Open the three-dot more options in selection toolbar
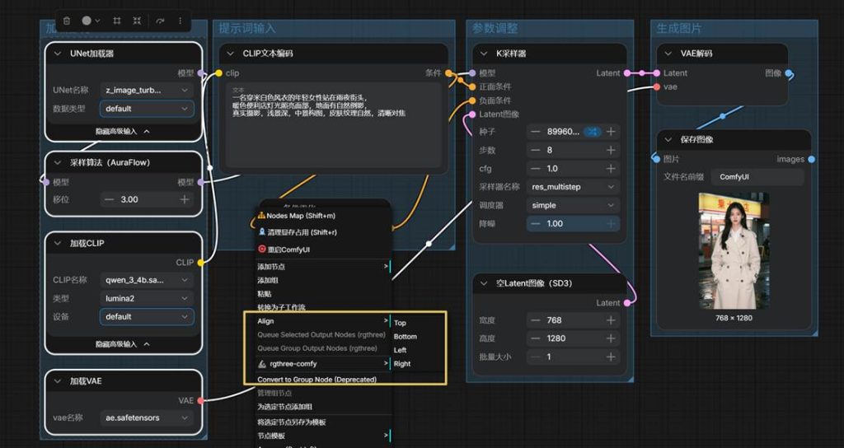The width and height of the screenshot is (844, 448). pos(181,21)
